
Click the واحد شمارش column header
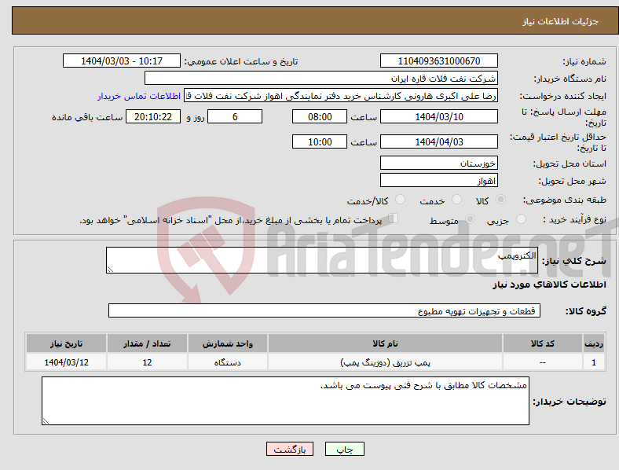pos(227,343)
